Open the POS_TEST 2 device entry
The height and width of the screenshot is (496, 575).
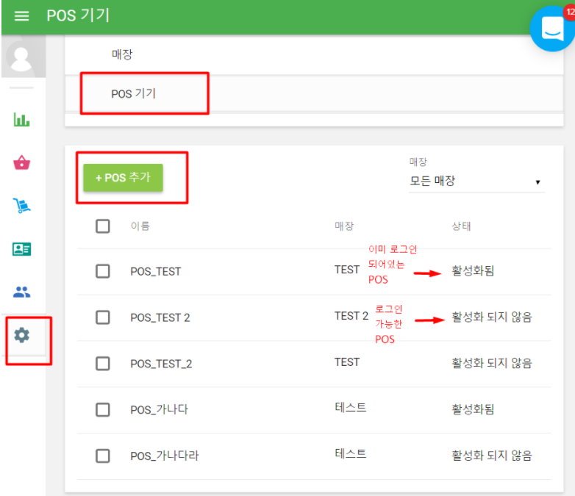click(x=160, y=317)
